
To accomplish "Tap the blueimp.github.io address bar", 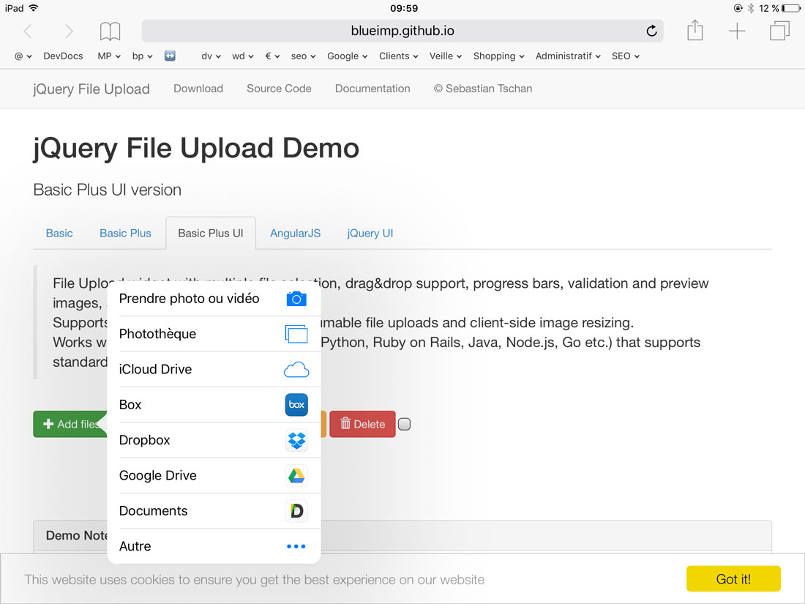I will tap(402, 31).
